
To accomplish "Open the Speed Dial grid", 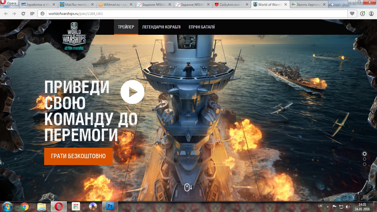I will [x=32, y=14].
